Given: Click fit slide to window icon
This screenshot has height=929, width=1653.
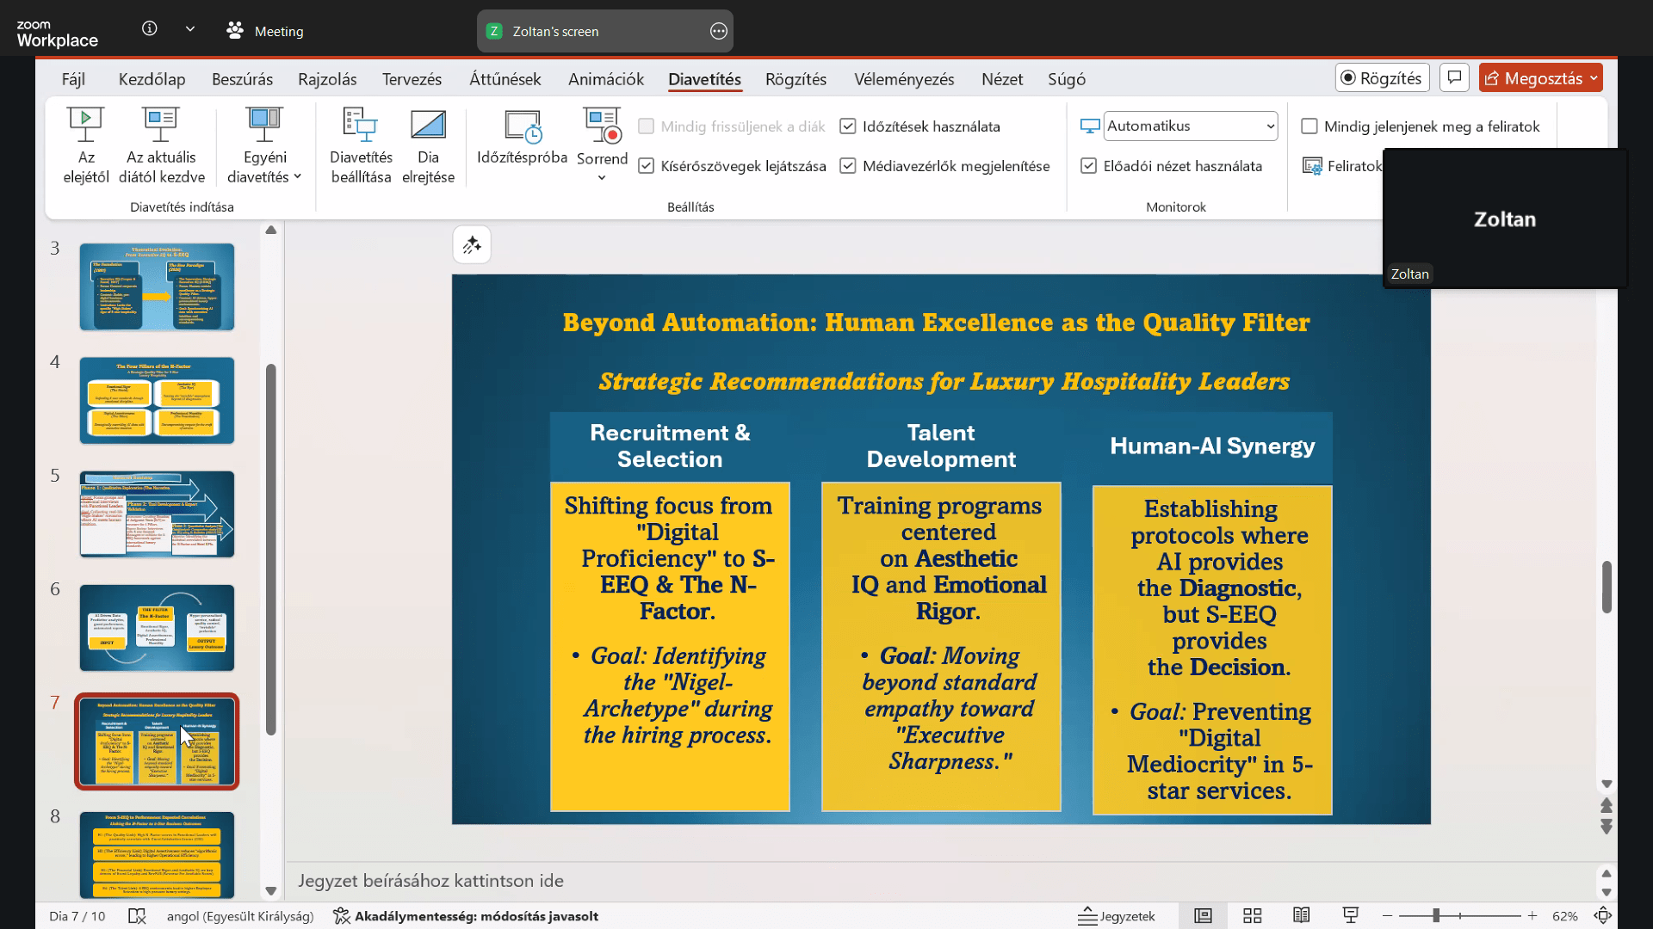Looking at the screenshot, I should (x=1603, y=916).
